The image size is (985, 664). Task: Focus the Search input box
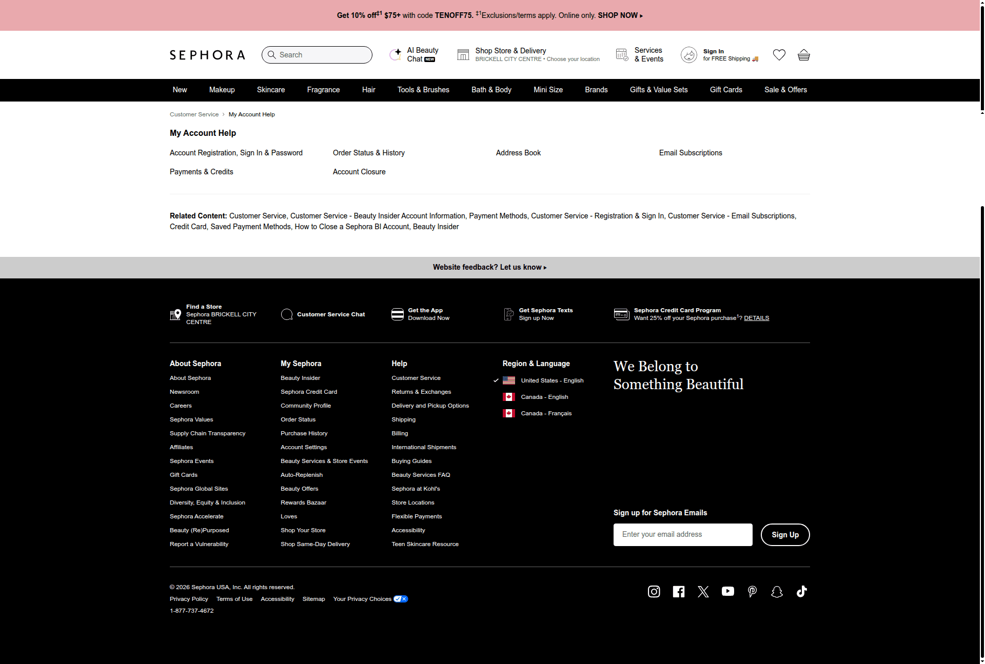coord(317,55)
